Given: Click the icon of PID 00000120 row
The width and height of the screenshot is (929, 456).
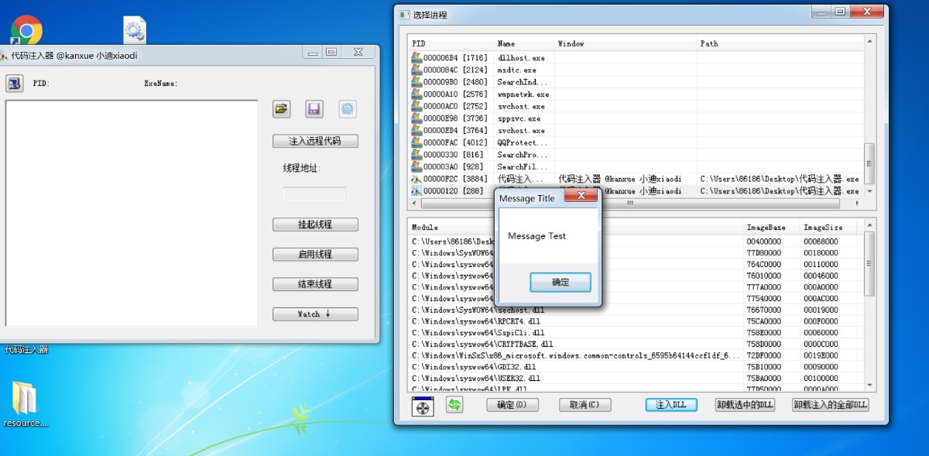Looking at the screenshot, I should tap(417, 190).
